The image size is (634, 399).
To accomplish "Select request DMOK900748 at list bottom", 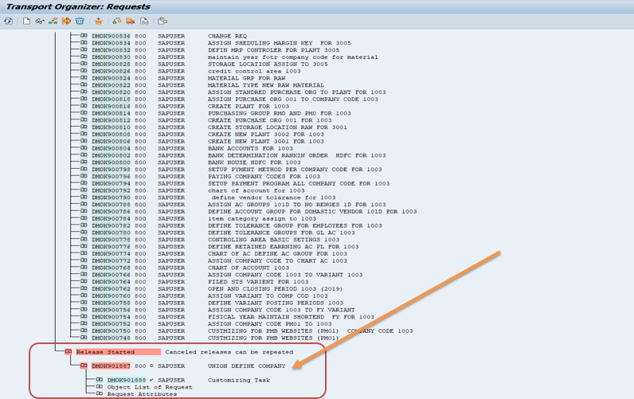I will point(111,338).
